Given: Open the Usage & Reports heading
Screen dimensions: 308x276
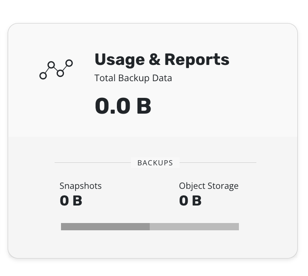Looking at the screenshot, I should point(162,59).
